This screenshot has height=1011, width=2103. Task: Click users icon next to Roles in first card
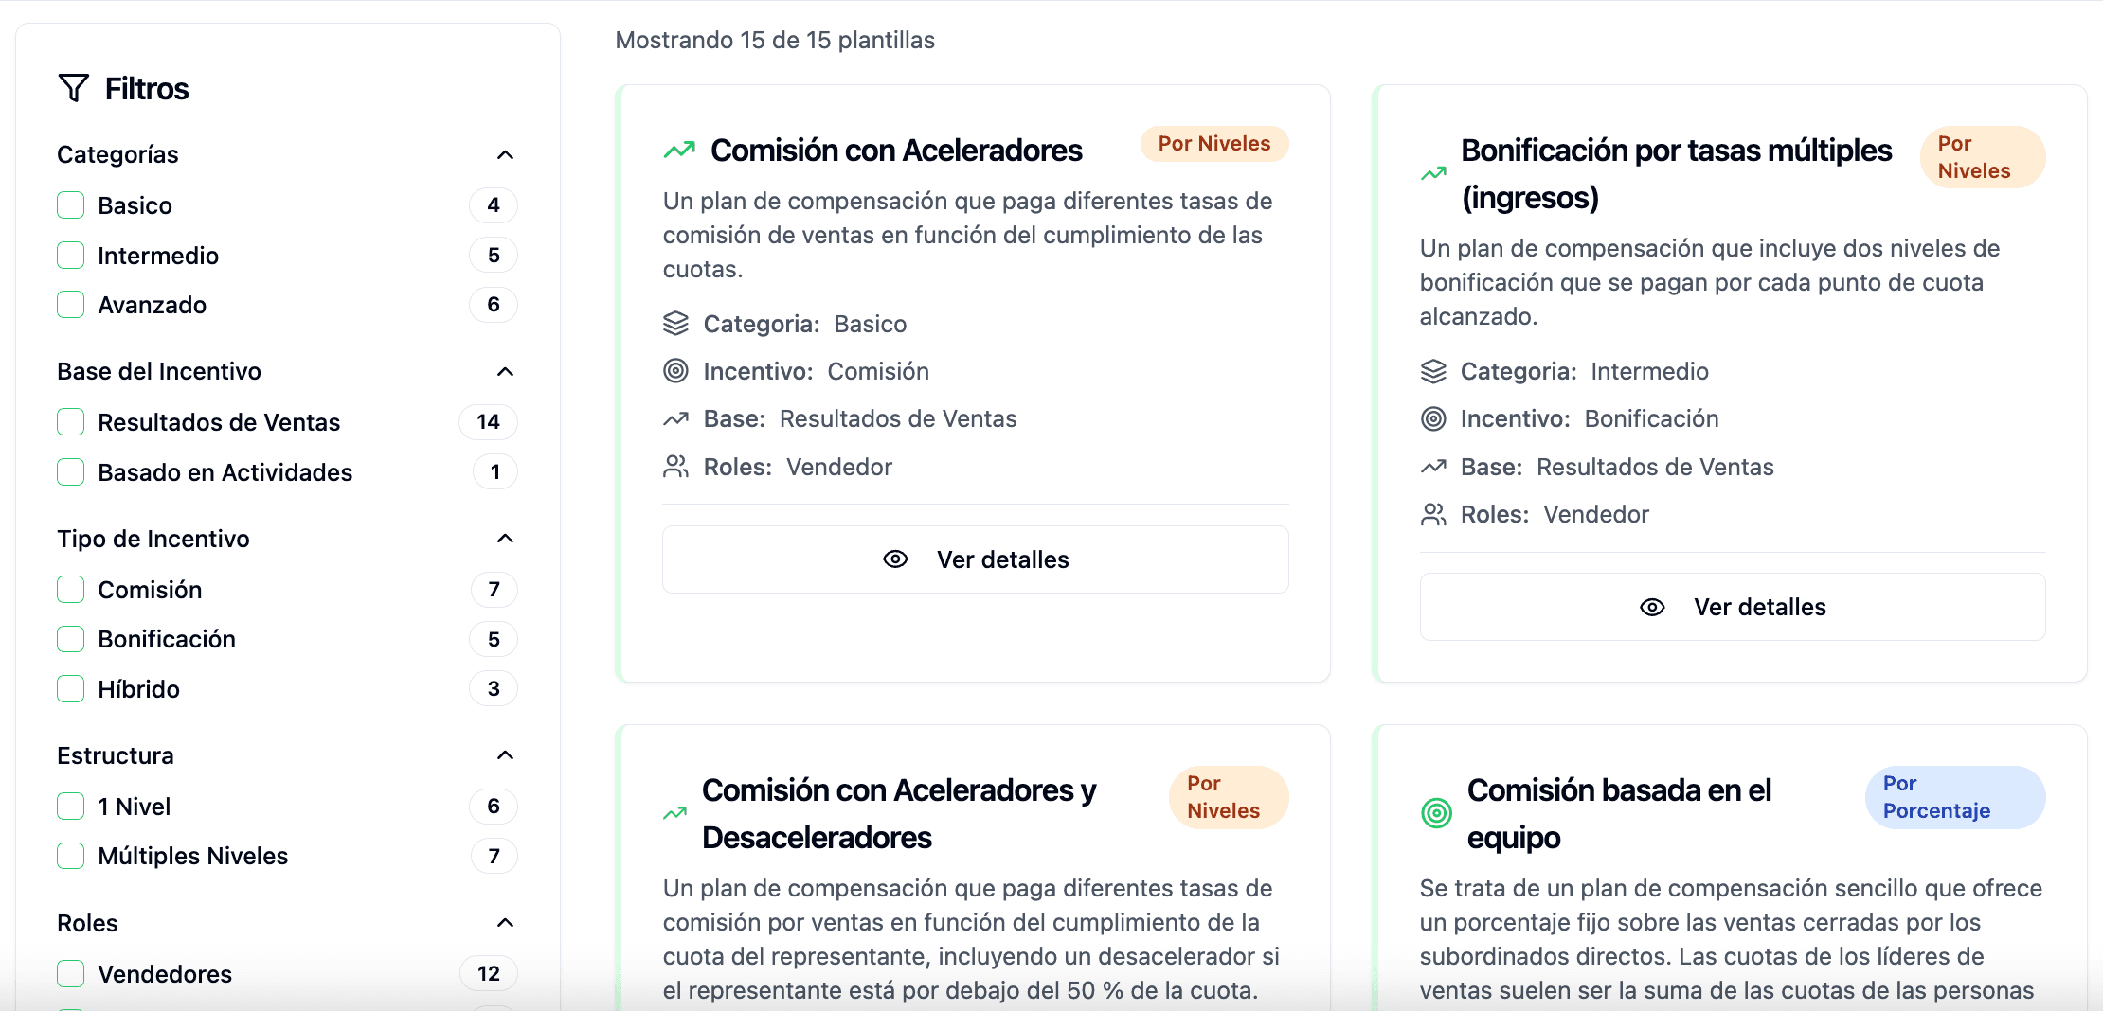tap(675, 467)
